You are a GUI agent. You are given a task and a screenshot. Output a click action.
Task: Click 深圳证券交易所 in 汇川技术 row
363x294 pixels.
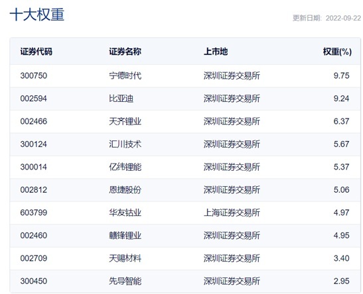point(232,144)
